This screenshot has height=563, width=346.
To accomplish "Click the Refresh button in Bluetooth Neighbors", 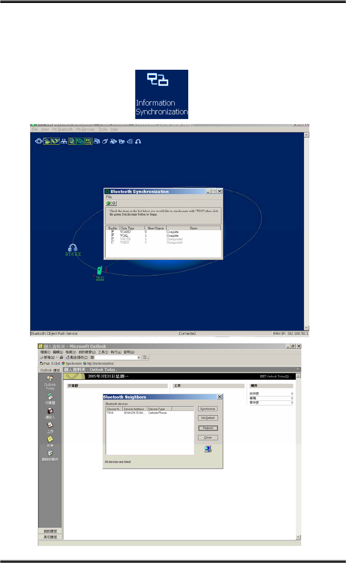I will click(208, 428).
